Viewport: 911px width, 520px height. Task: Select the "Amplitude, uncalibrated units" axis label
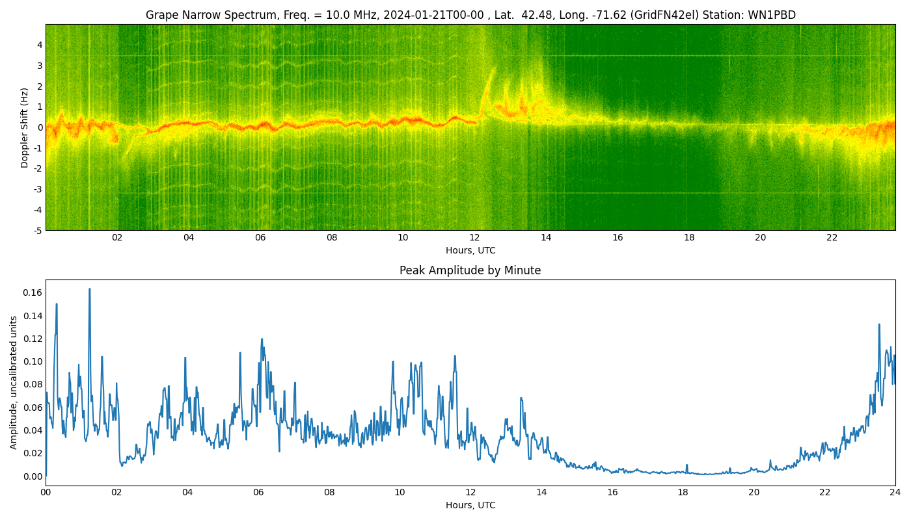14,382
